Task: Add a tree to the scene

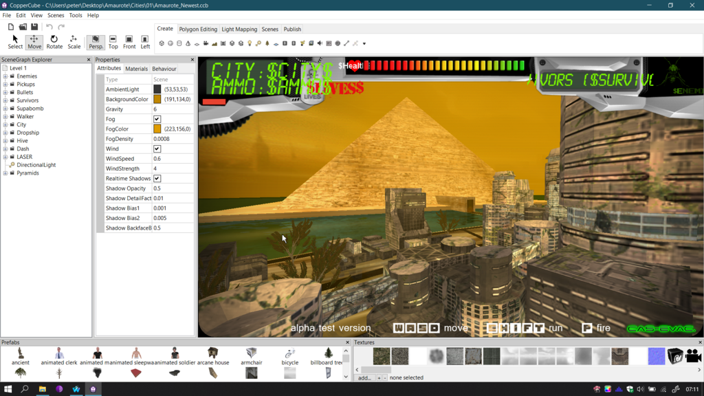Action: [x=267, y=43]
